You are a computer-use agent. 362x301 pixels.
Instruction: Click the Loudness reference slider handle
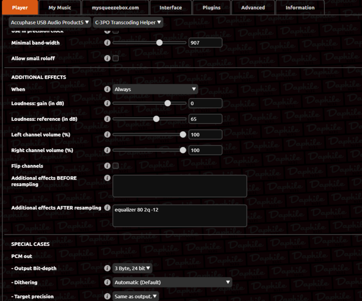(x=156, y=119)
